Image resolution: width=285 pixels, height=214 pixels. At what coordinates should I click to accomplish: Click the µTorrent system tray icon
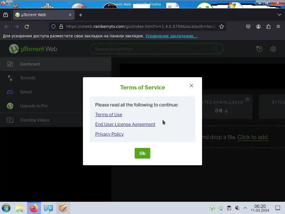click(x=212, y=208)
